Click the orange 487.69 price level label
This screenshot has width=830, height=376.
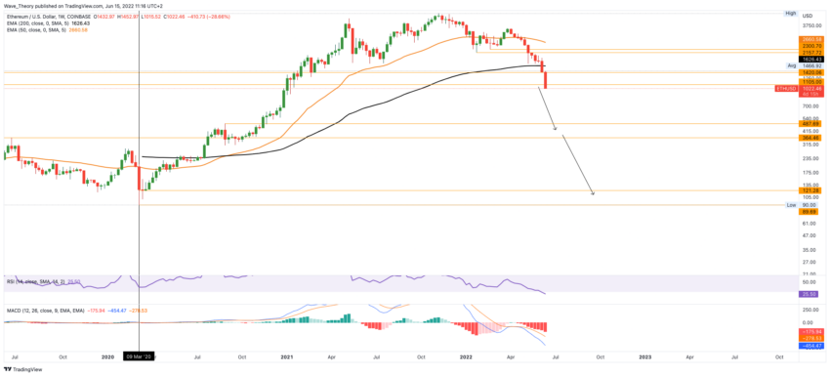point(809,123)
